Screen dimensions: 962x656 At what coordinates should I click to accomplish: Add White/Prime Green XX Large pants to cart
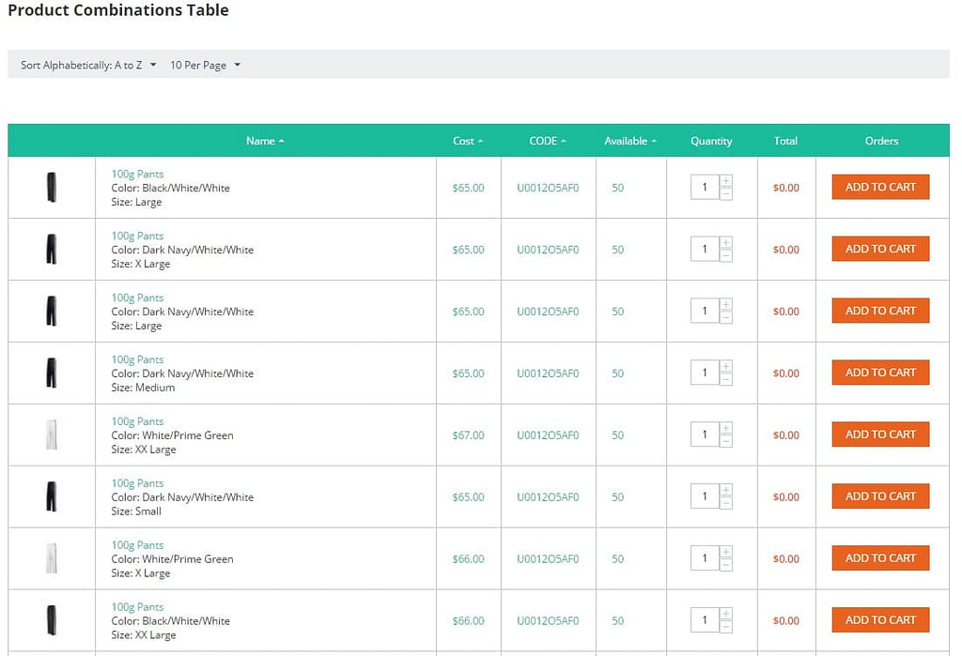[880, 435]
